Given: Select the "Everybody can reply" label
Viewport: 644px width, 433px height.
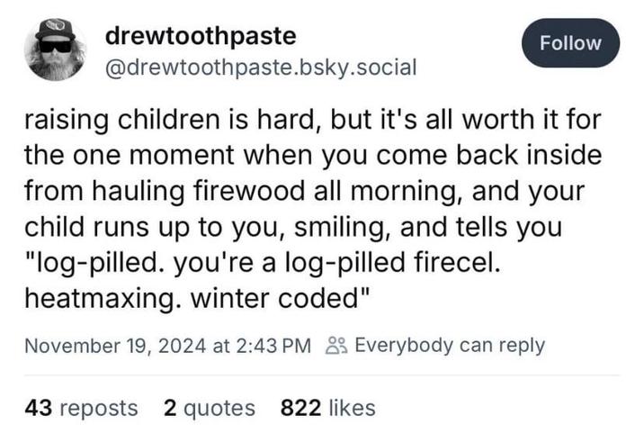Looking at the screenshot, I should (x=450, y=346).
